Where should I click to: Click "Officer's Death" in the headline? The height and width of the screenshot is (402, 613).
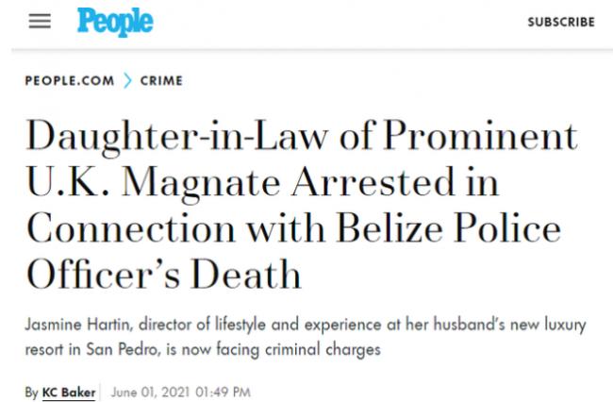pos(163,276)
